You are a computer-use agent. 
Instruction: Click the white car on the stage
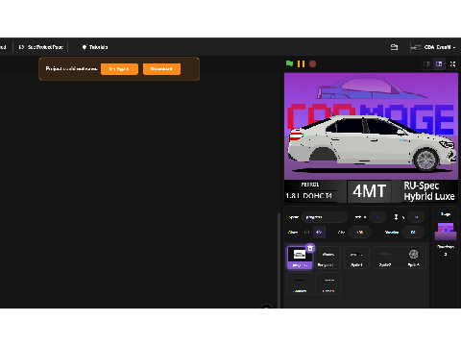coord(372,142)
